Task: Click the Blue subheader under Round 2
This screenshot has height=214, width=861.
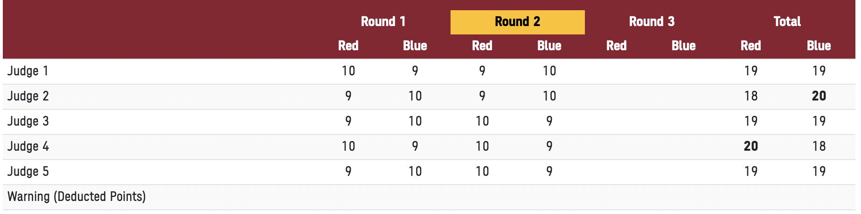Action: pyautogui.click(x=549, y=46)
